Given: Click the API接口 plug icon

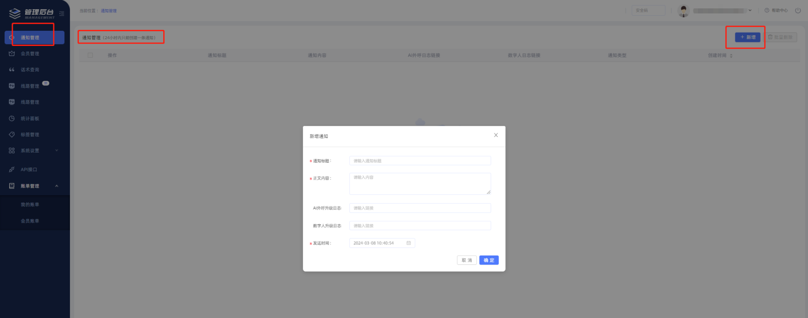Looking at the screenshot, I should point(12,170).
